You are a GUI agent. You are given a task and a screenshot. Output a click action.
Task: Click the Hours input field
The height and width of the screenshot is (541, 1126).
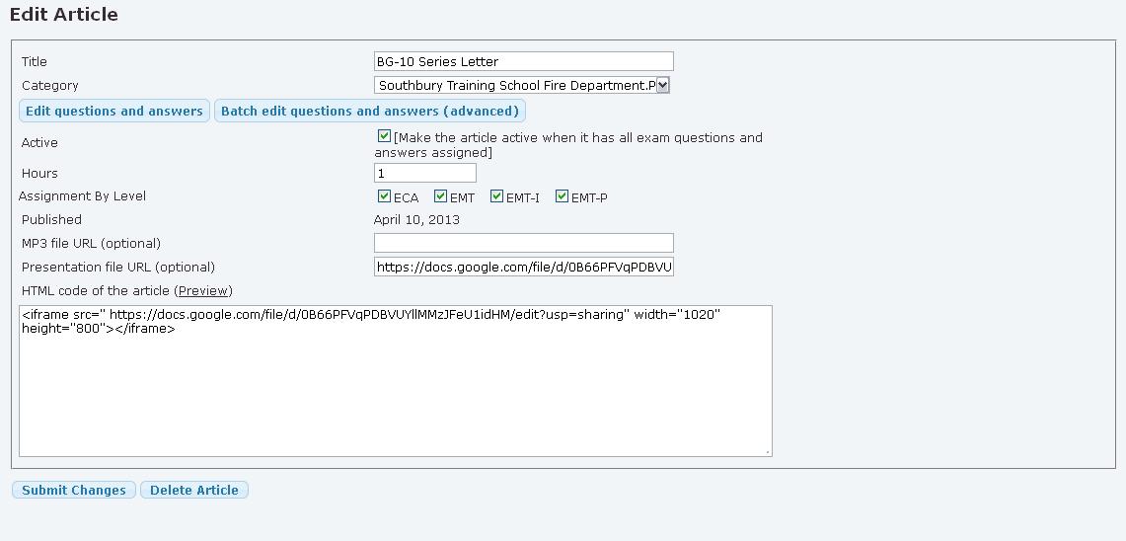point(425,173)
